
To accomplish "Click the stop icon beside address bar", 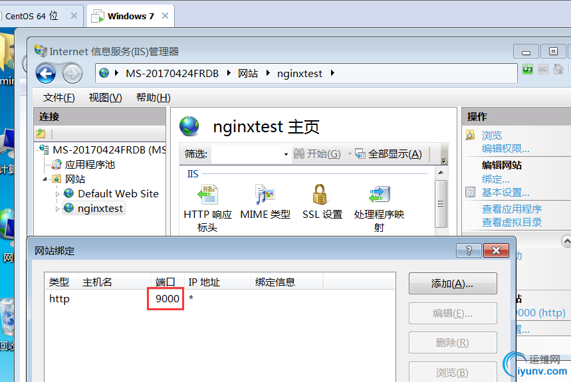I will pos(543,69).
